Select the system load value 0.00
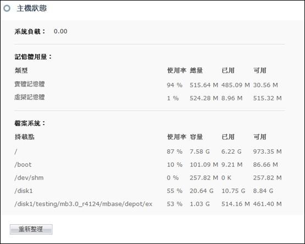 point(60,31)
